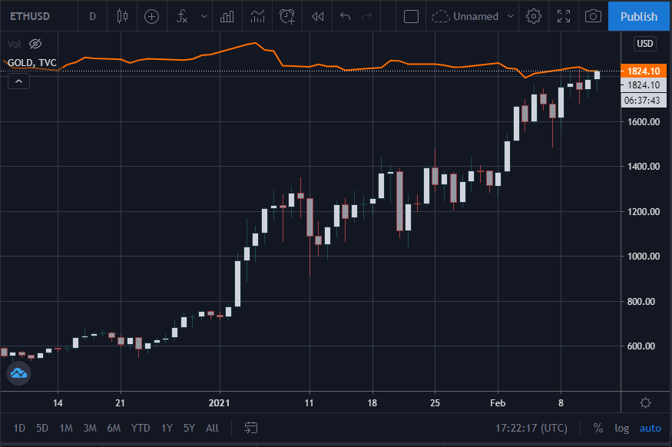Toggle percent scale mode
Viewport: 672px width, 447px height.
click(598, 428)
